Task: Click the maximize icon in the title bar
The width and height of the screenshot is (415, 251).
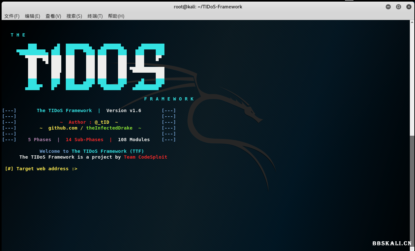Action: [398, 6]
